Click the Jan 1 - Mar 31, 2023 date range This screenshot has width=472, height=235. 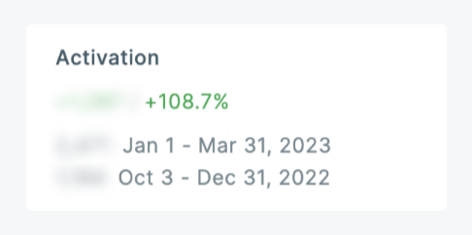pyautogui.click(x=227, y=145)
